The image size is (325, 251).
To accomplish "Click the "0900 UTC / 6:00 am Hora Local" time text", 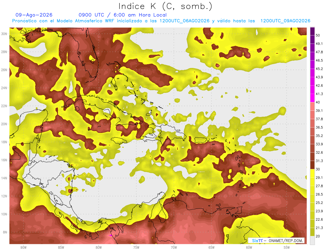I will coord(122,15).
